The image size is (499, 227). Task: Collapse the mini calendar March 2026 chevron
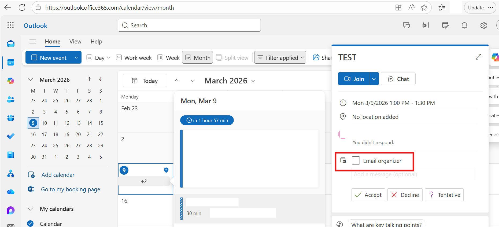(30, 79)
